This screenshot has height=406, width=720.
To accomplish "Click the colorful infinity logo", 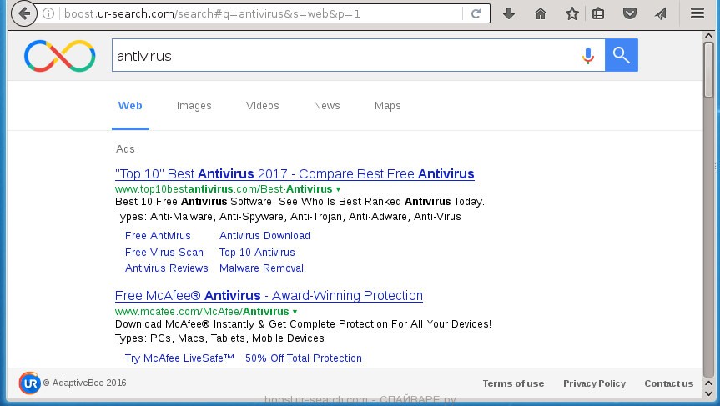I will tap(60, 56).
